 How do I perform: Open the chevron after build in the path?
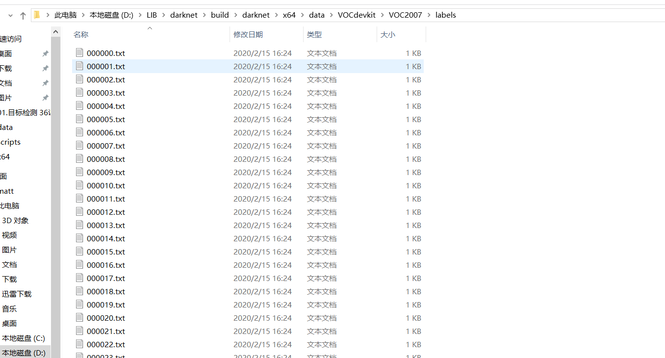point(235,15)
